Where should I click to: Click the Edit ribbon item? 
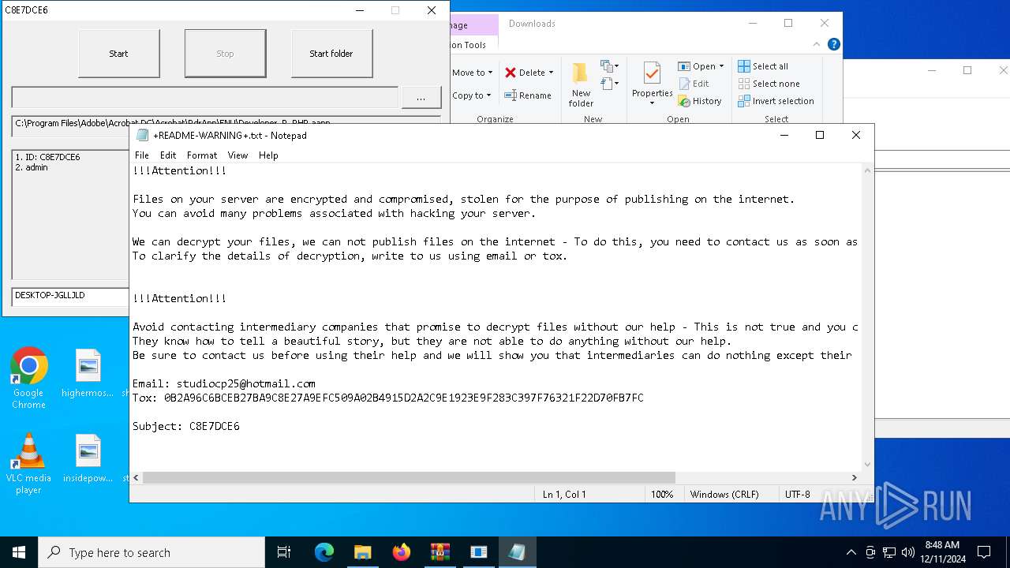point(694,84)
